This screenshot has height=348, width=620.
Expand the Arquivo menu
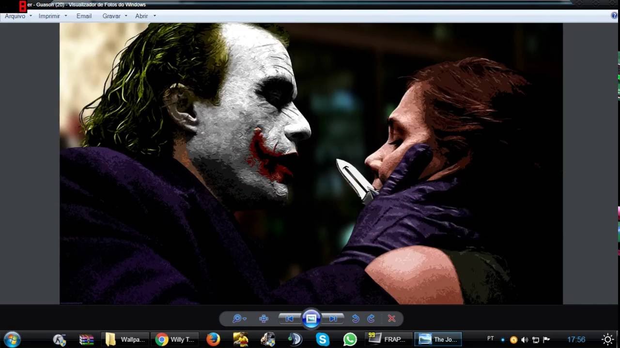(18, 16)
